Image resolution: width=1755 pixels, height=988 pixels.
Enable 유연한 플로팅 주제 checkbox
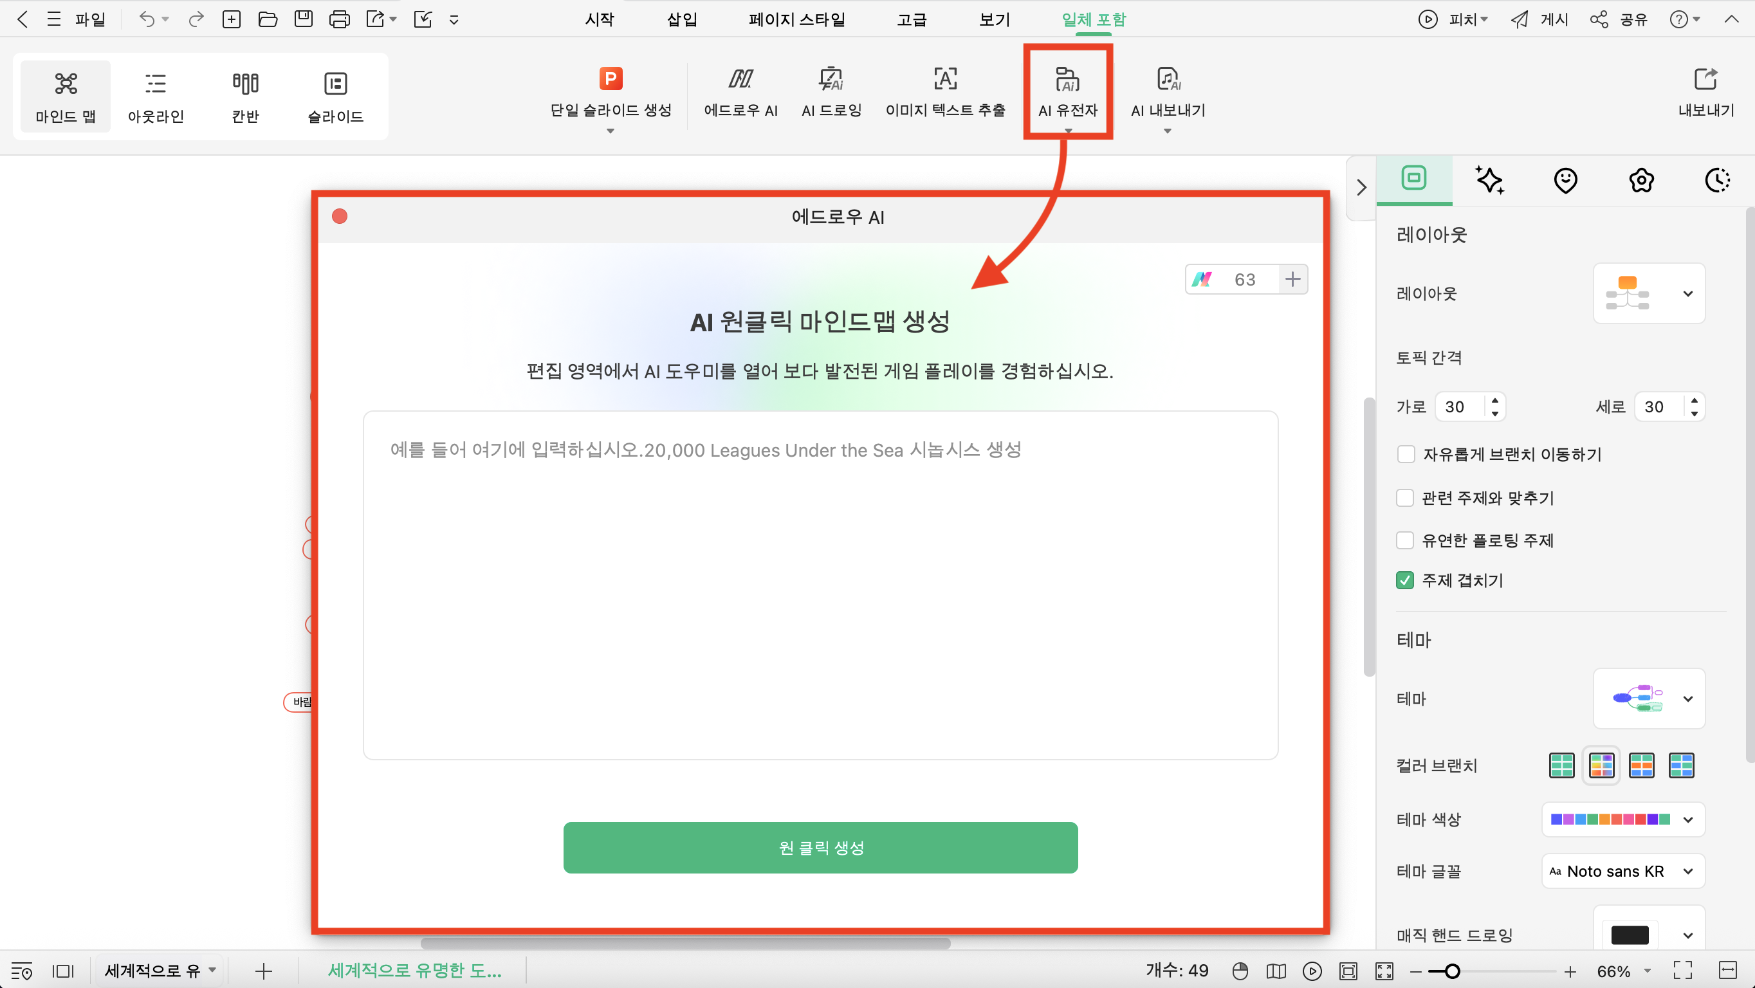click(1405, 540)
